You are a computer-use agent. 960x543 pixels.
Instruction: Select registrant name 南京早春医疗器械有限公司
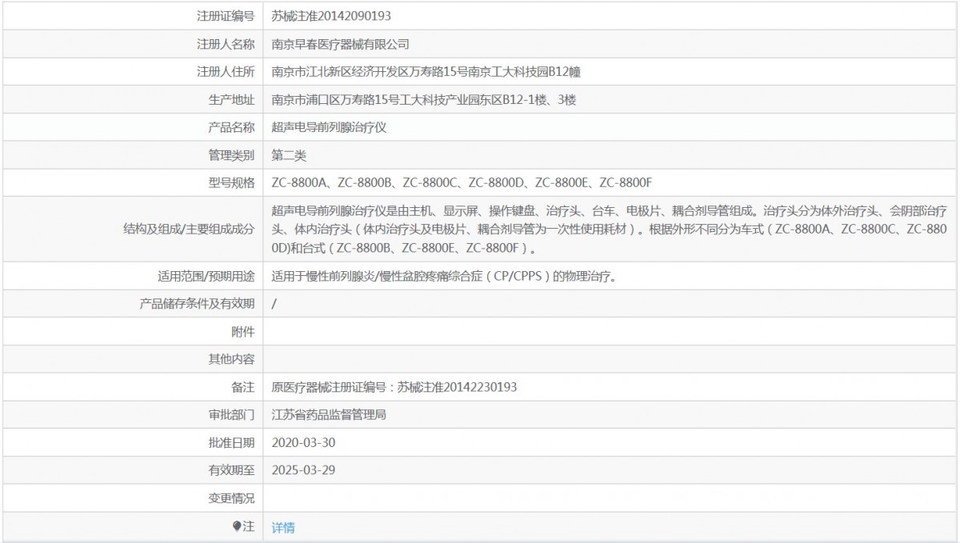tap(340, 44)
